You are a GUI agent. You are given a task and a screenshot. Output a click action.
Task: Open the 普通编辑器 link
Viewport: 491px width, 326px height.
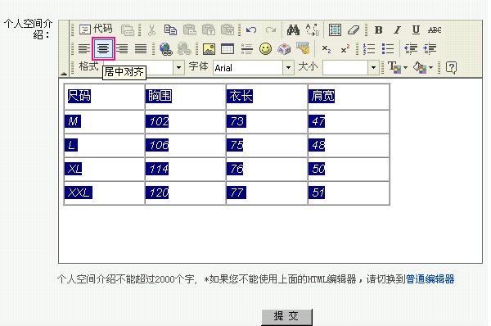[x=430, y=279]
